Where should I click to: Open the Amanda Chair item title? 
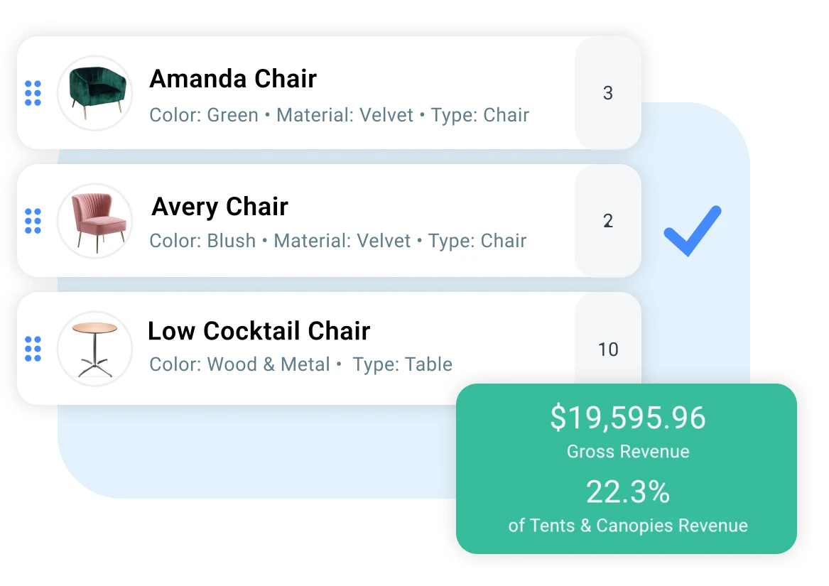233,79
